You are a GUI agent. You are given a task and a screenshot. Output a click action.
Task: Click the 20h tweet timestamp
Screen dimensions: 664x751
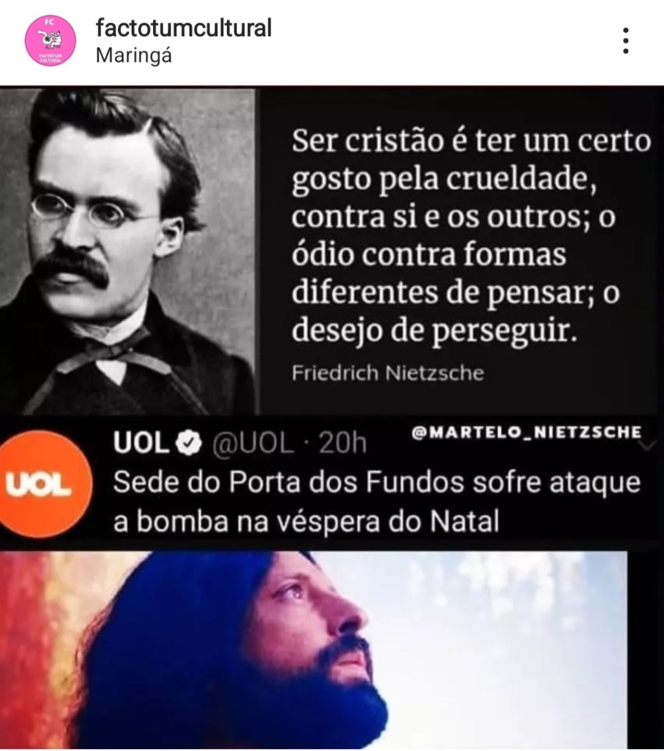(x=342, y=444)
